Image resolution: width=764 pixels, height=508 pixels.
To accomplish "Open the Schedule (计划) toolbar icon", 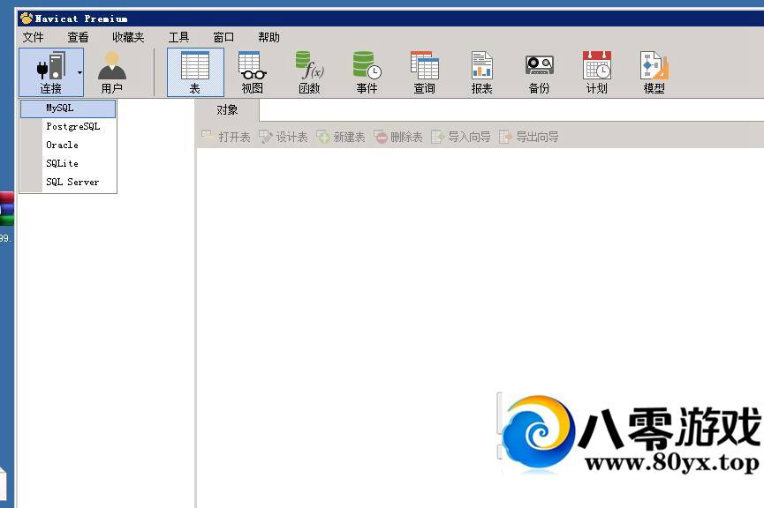I will [597, 72].
